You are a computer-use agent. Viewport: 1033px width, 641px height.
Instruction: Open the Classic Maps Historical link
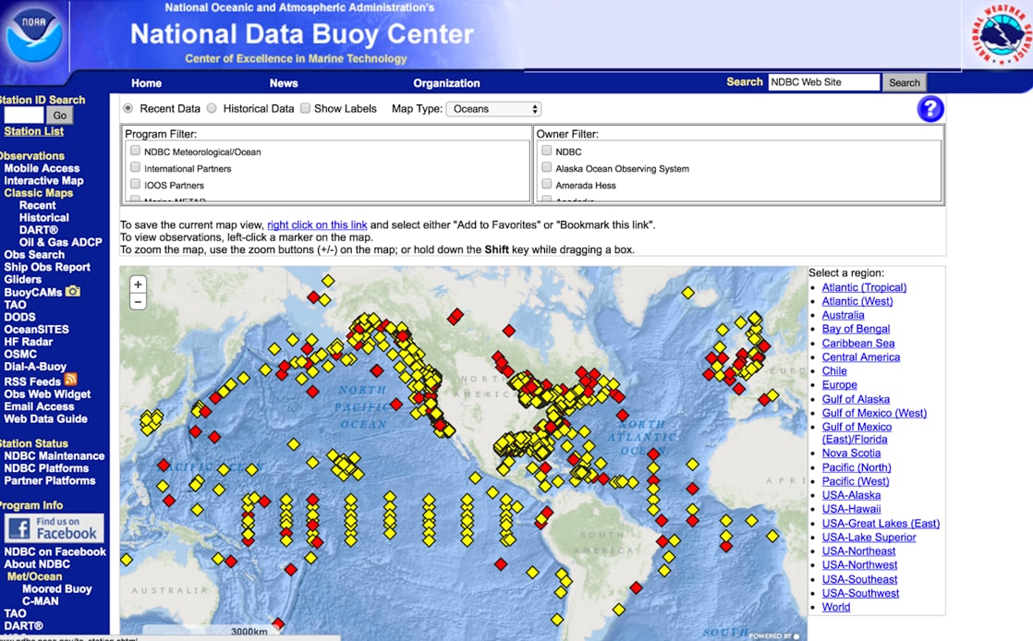(x=44, y=217)
